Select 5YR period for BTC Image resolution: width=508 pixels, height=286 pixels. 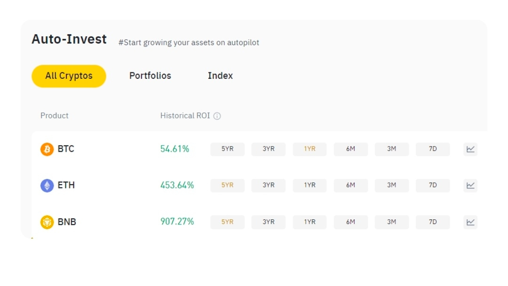coord(227,149)
